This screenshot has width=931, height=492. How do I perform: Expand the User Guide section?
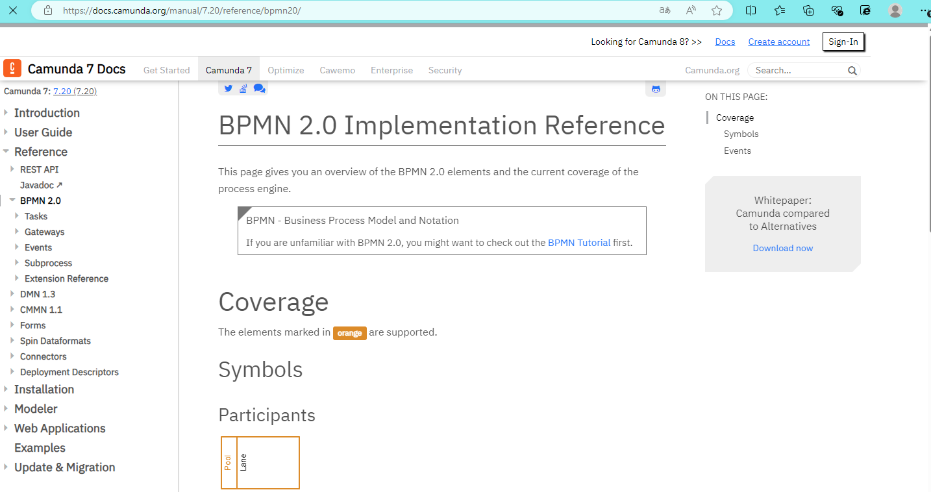(x=6, y=132)
